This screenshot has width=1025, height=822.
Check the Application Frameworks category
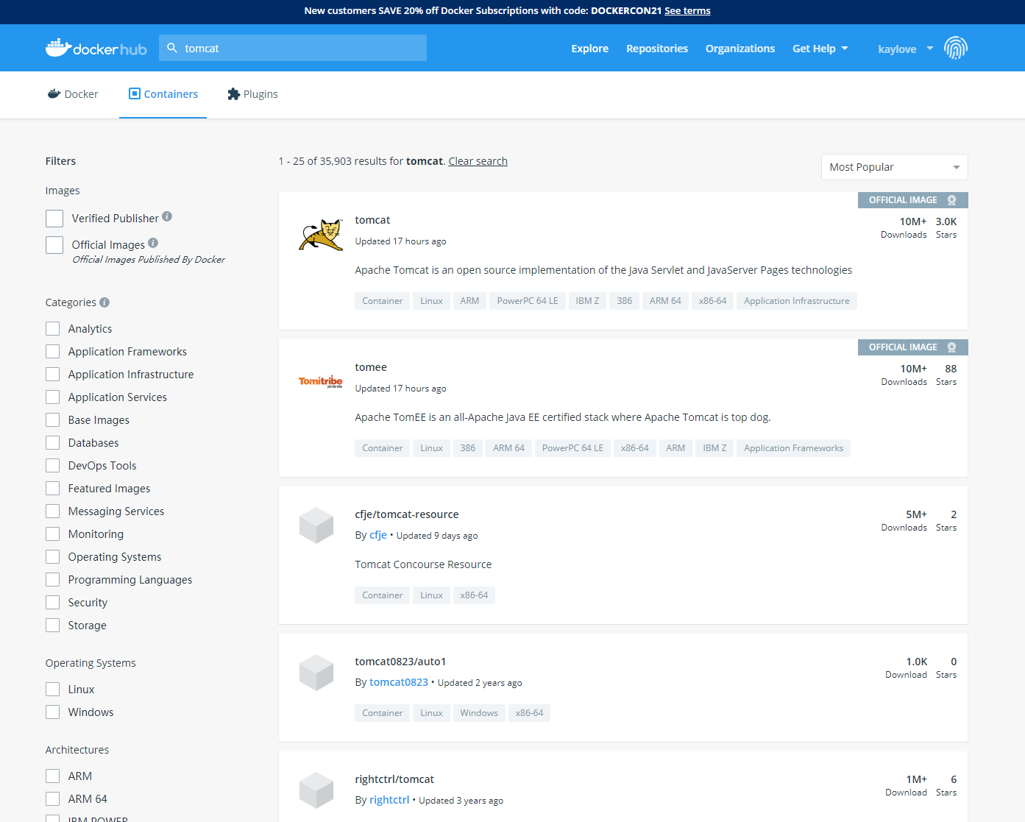(x=53, y=351)
